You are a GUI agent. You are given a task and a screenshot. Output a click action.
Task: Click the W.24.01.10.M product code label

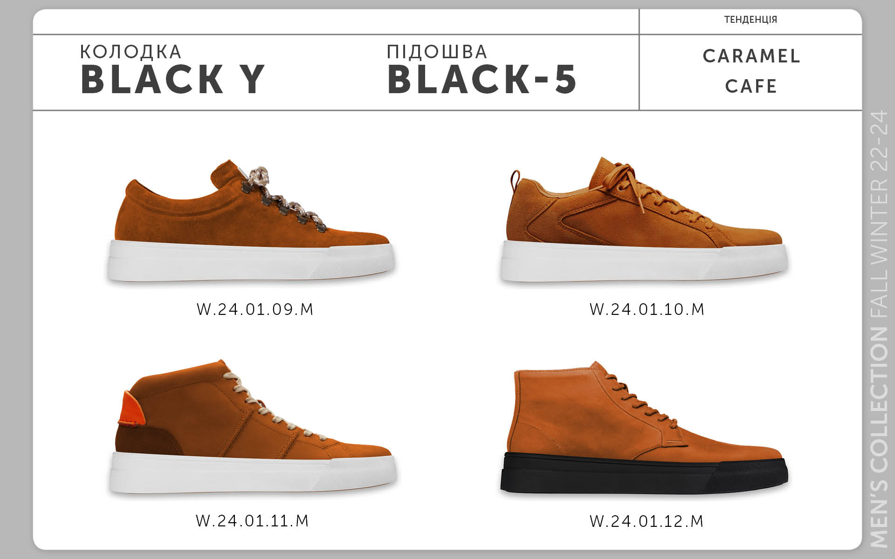[x=647, y=309]
